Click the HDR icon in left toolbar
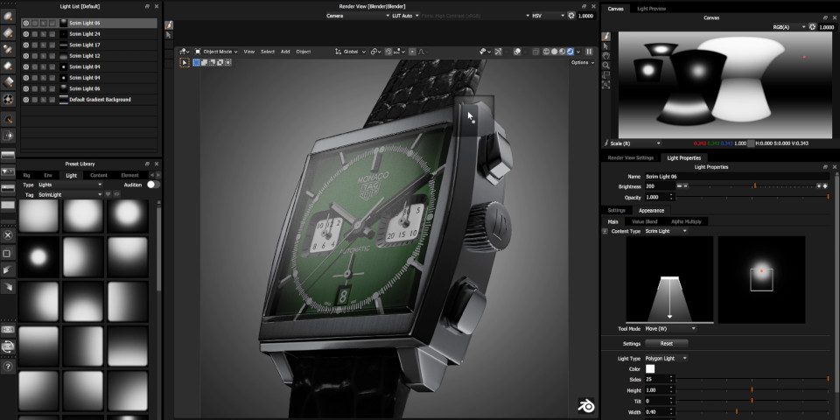 coord(8,330)
